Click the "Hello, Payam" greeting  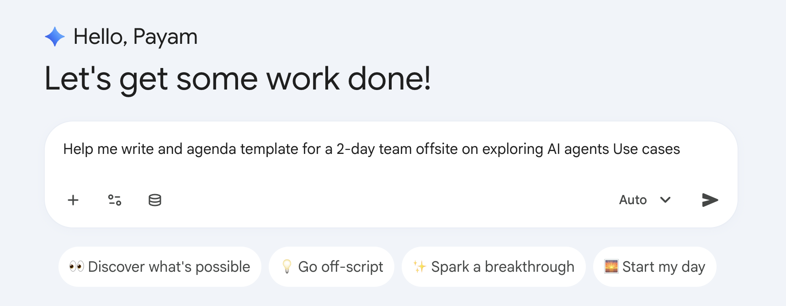(135, 37)
